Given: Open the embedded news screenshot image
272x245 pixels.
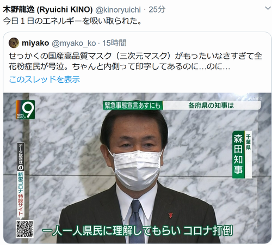Looking at the screenshot, I should [137, 168].
